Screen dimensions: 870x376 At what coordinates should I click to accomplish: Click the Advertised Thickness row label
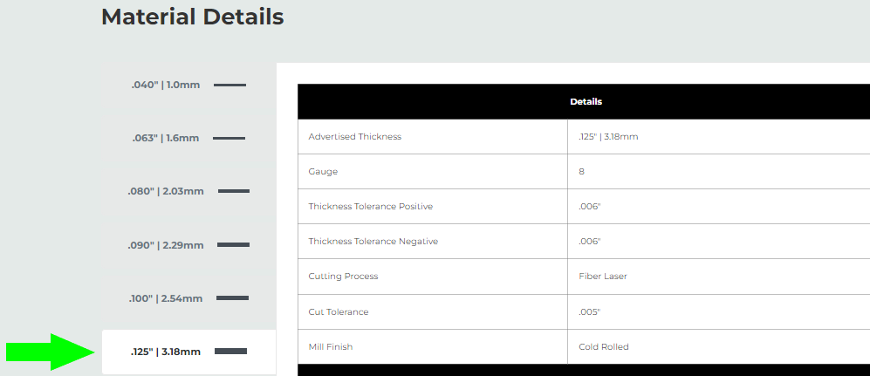coord(355,137)
